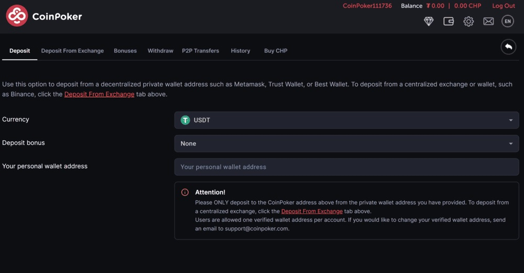Click the Attention warning info icon
The width and height of the screenshot is (524, 273).
(184, 192)
